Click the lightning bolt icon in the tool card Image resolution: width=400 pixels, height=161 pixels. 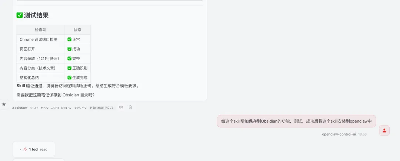click(x=25, y=150)
